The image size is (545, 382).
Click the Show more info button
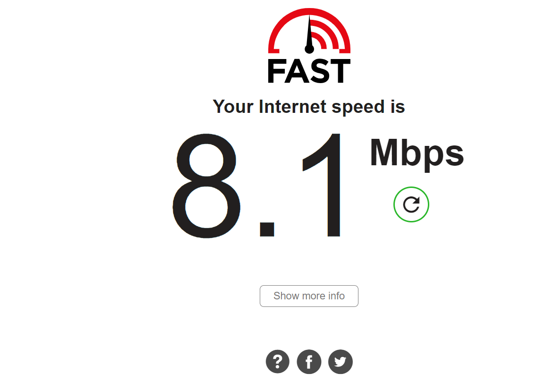(x=309, y=296)
